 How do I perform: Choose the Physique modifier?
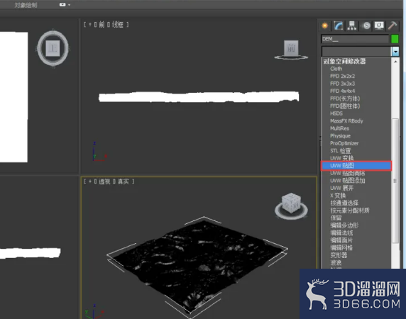coord(340,136)
